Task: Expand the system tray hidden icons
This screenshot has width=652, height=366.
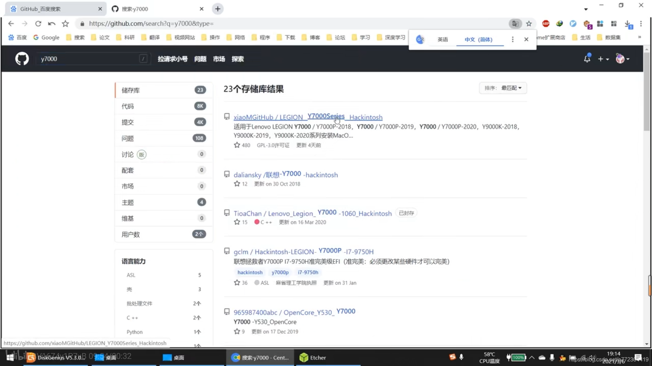Action: tap(532, 358)
